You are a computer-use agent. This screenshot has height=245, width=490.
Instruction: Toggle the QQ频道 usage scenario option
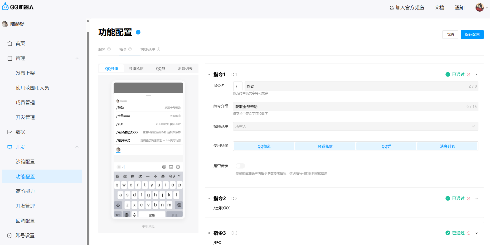(x=264, y=146)
